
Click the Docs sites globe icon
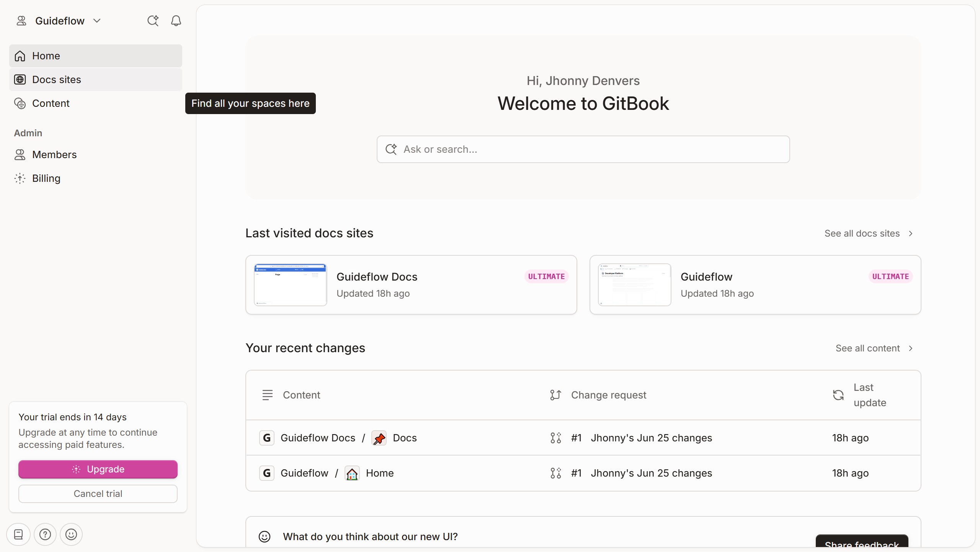point(20,80)
